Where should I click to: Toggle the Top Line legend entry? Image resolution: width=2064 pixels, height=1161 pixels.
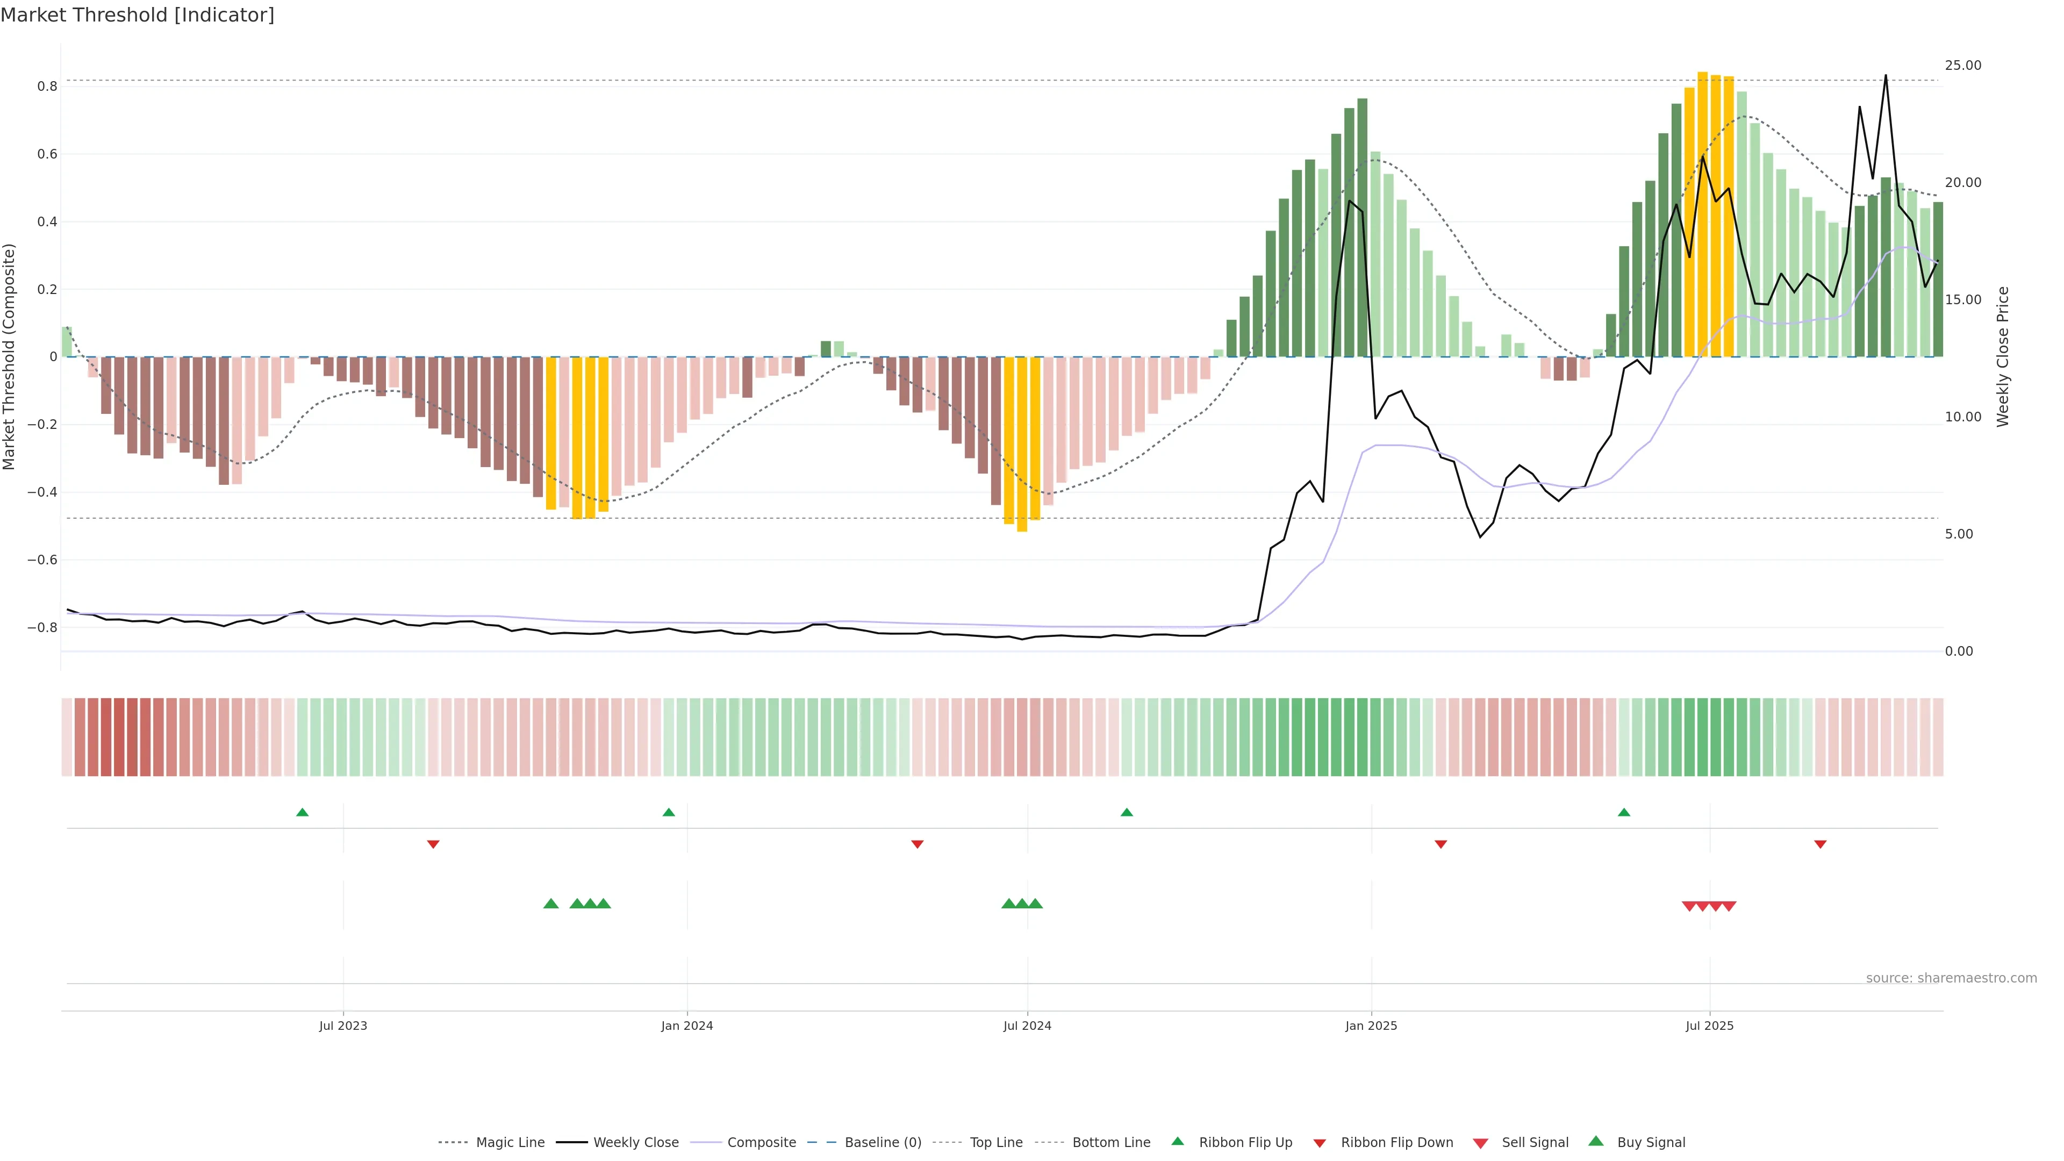click(x=996, y=1143)
